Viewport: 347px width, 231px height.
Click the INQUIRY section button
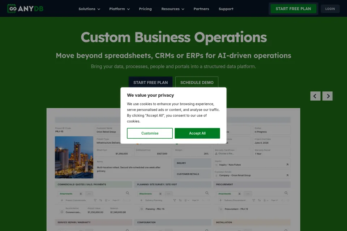(192, 163)
